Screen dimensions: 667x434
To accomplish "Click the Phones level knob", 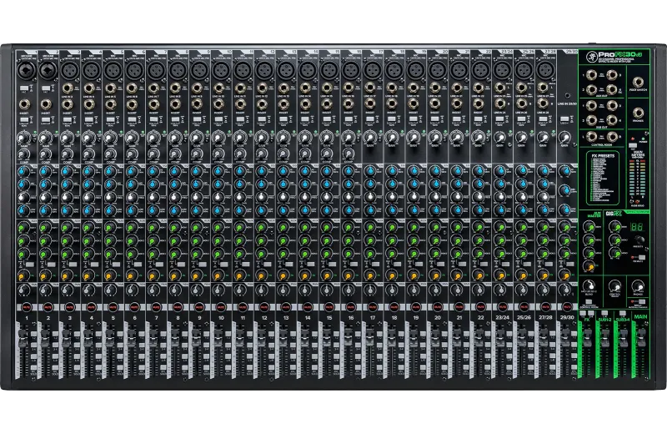I will click(x=638, y=285).
